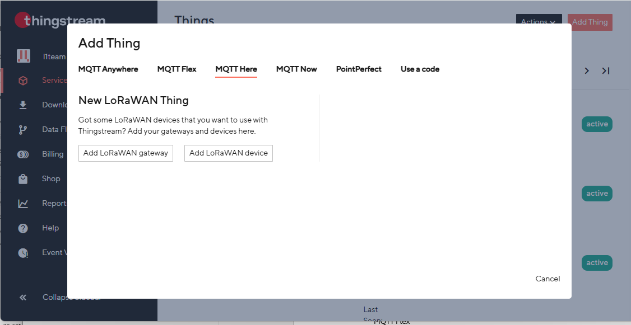Screen dimensions: 631x325
Task: Go to next page arrow
Action: coord(587,71)
